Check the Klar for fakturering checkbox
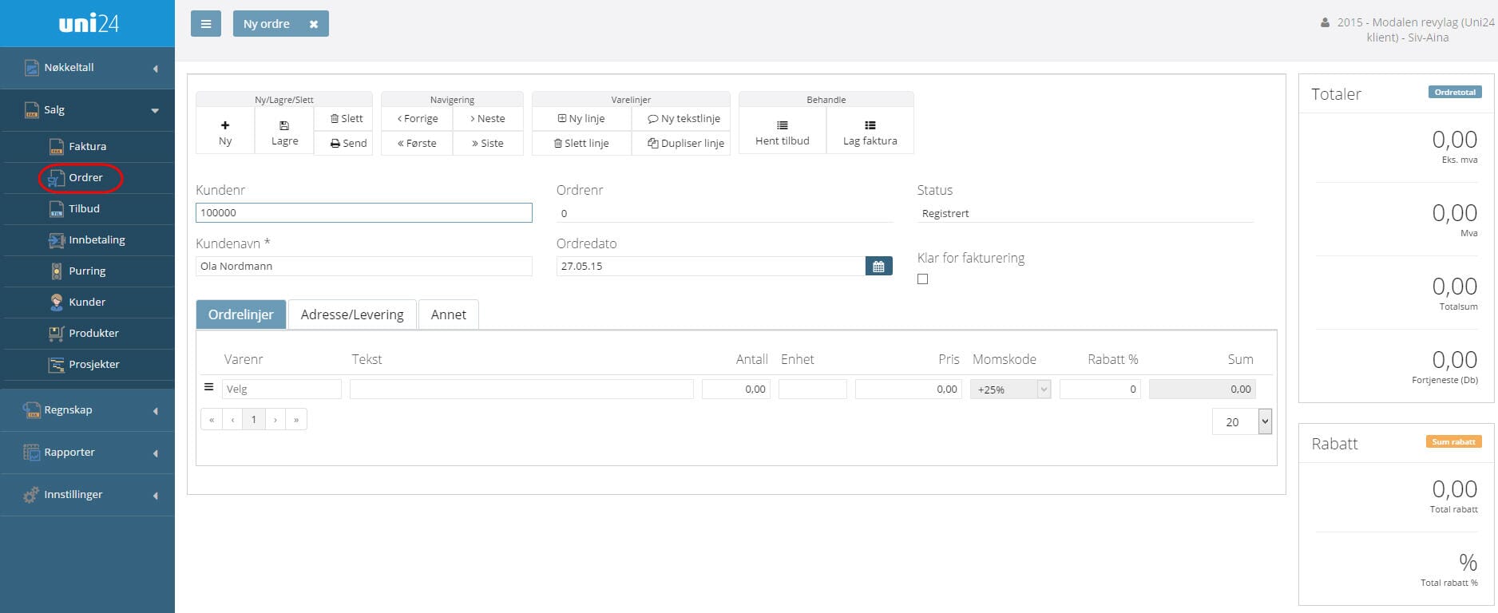This screenshot has height=613, width=1498. pos(923,279)
